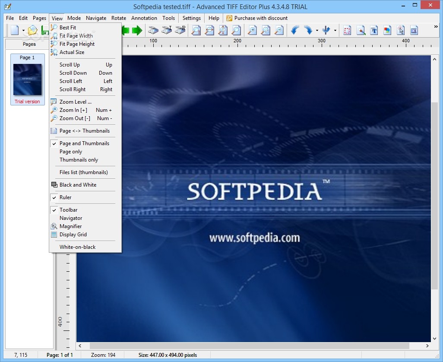Open the Annotation menu
Screen dimensions: 443x362
point(144,18)
